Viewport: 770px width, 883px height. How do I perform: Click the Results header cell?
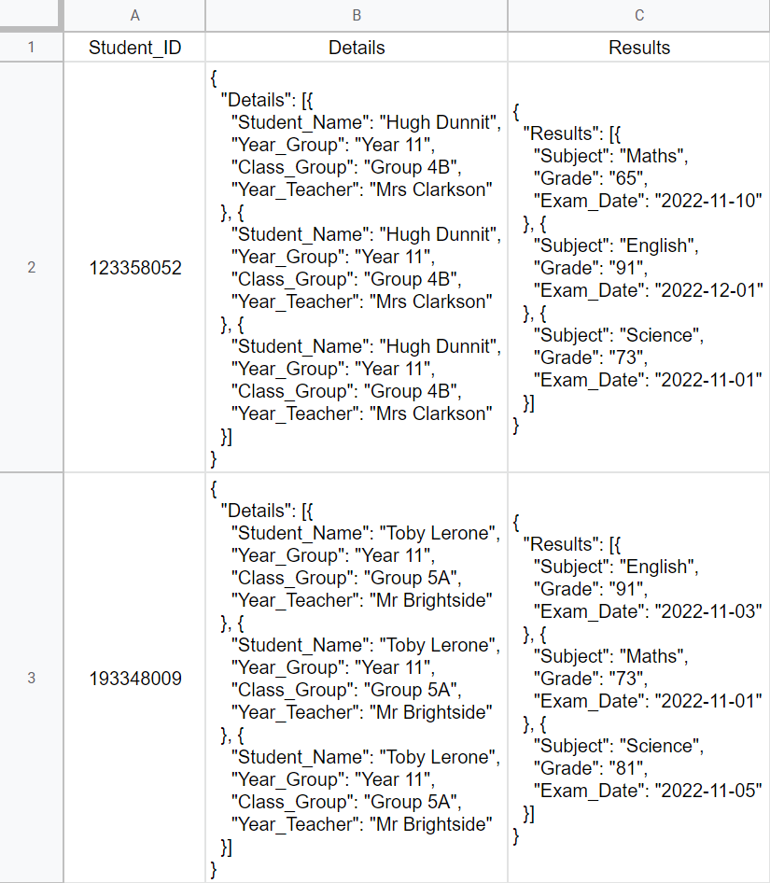638,48
